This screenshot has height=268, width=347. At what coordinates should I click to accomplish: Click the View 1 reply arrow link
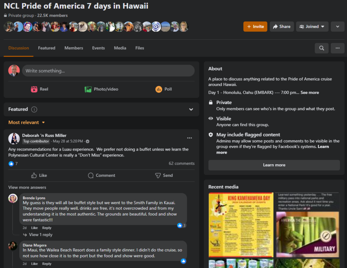(38, 235)
